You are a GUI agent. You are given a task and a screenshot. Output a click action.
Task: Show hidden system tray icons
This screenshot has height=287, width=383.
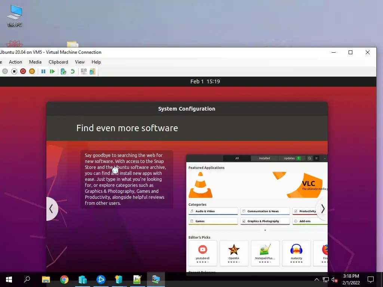316,280
